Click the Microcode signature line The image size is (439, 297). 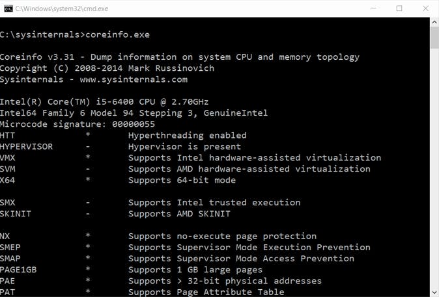click(x=77, y=124)
